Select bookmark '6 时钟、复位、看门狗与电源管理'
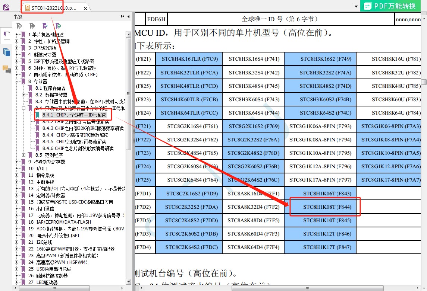 pyautogui.click(x=62, y=68)
